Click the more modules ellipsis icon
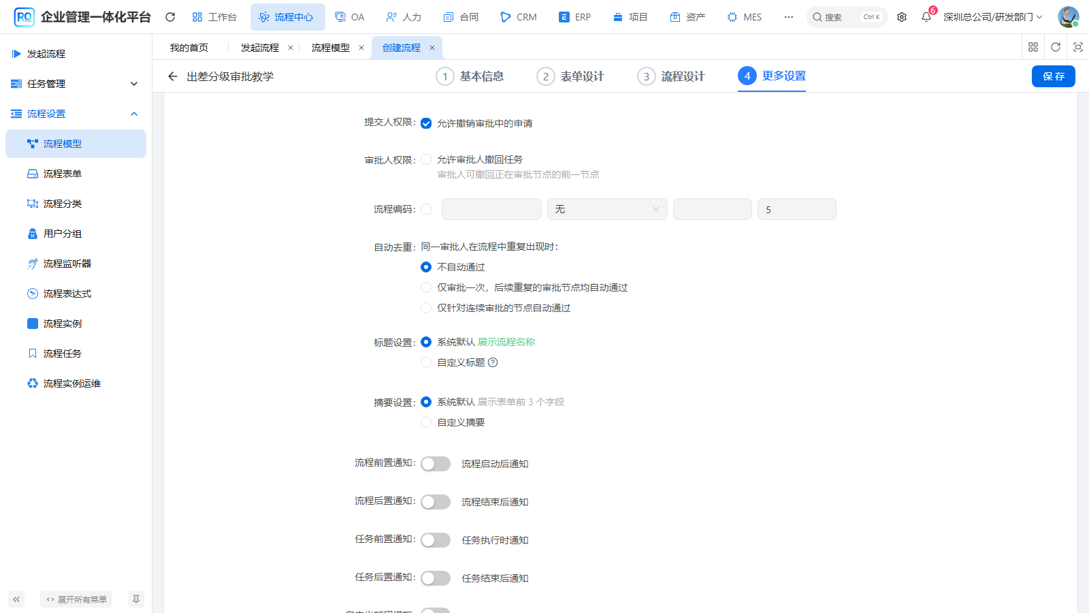This screenshot has height=613, width=1089. coord(789,17)
